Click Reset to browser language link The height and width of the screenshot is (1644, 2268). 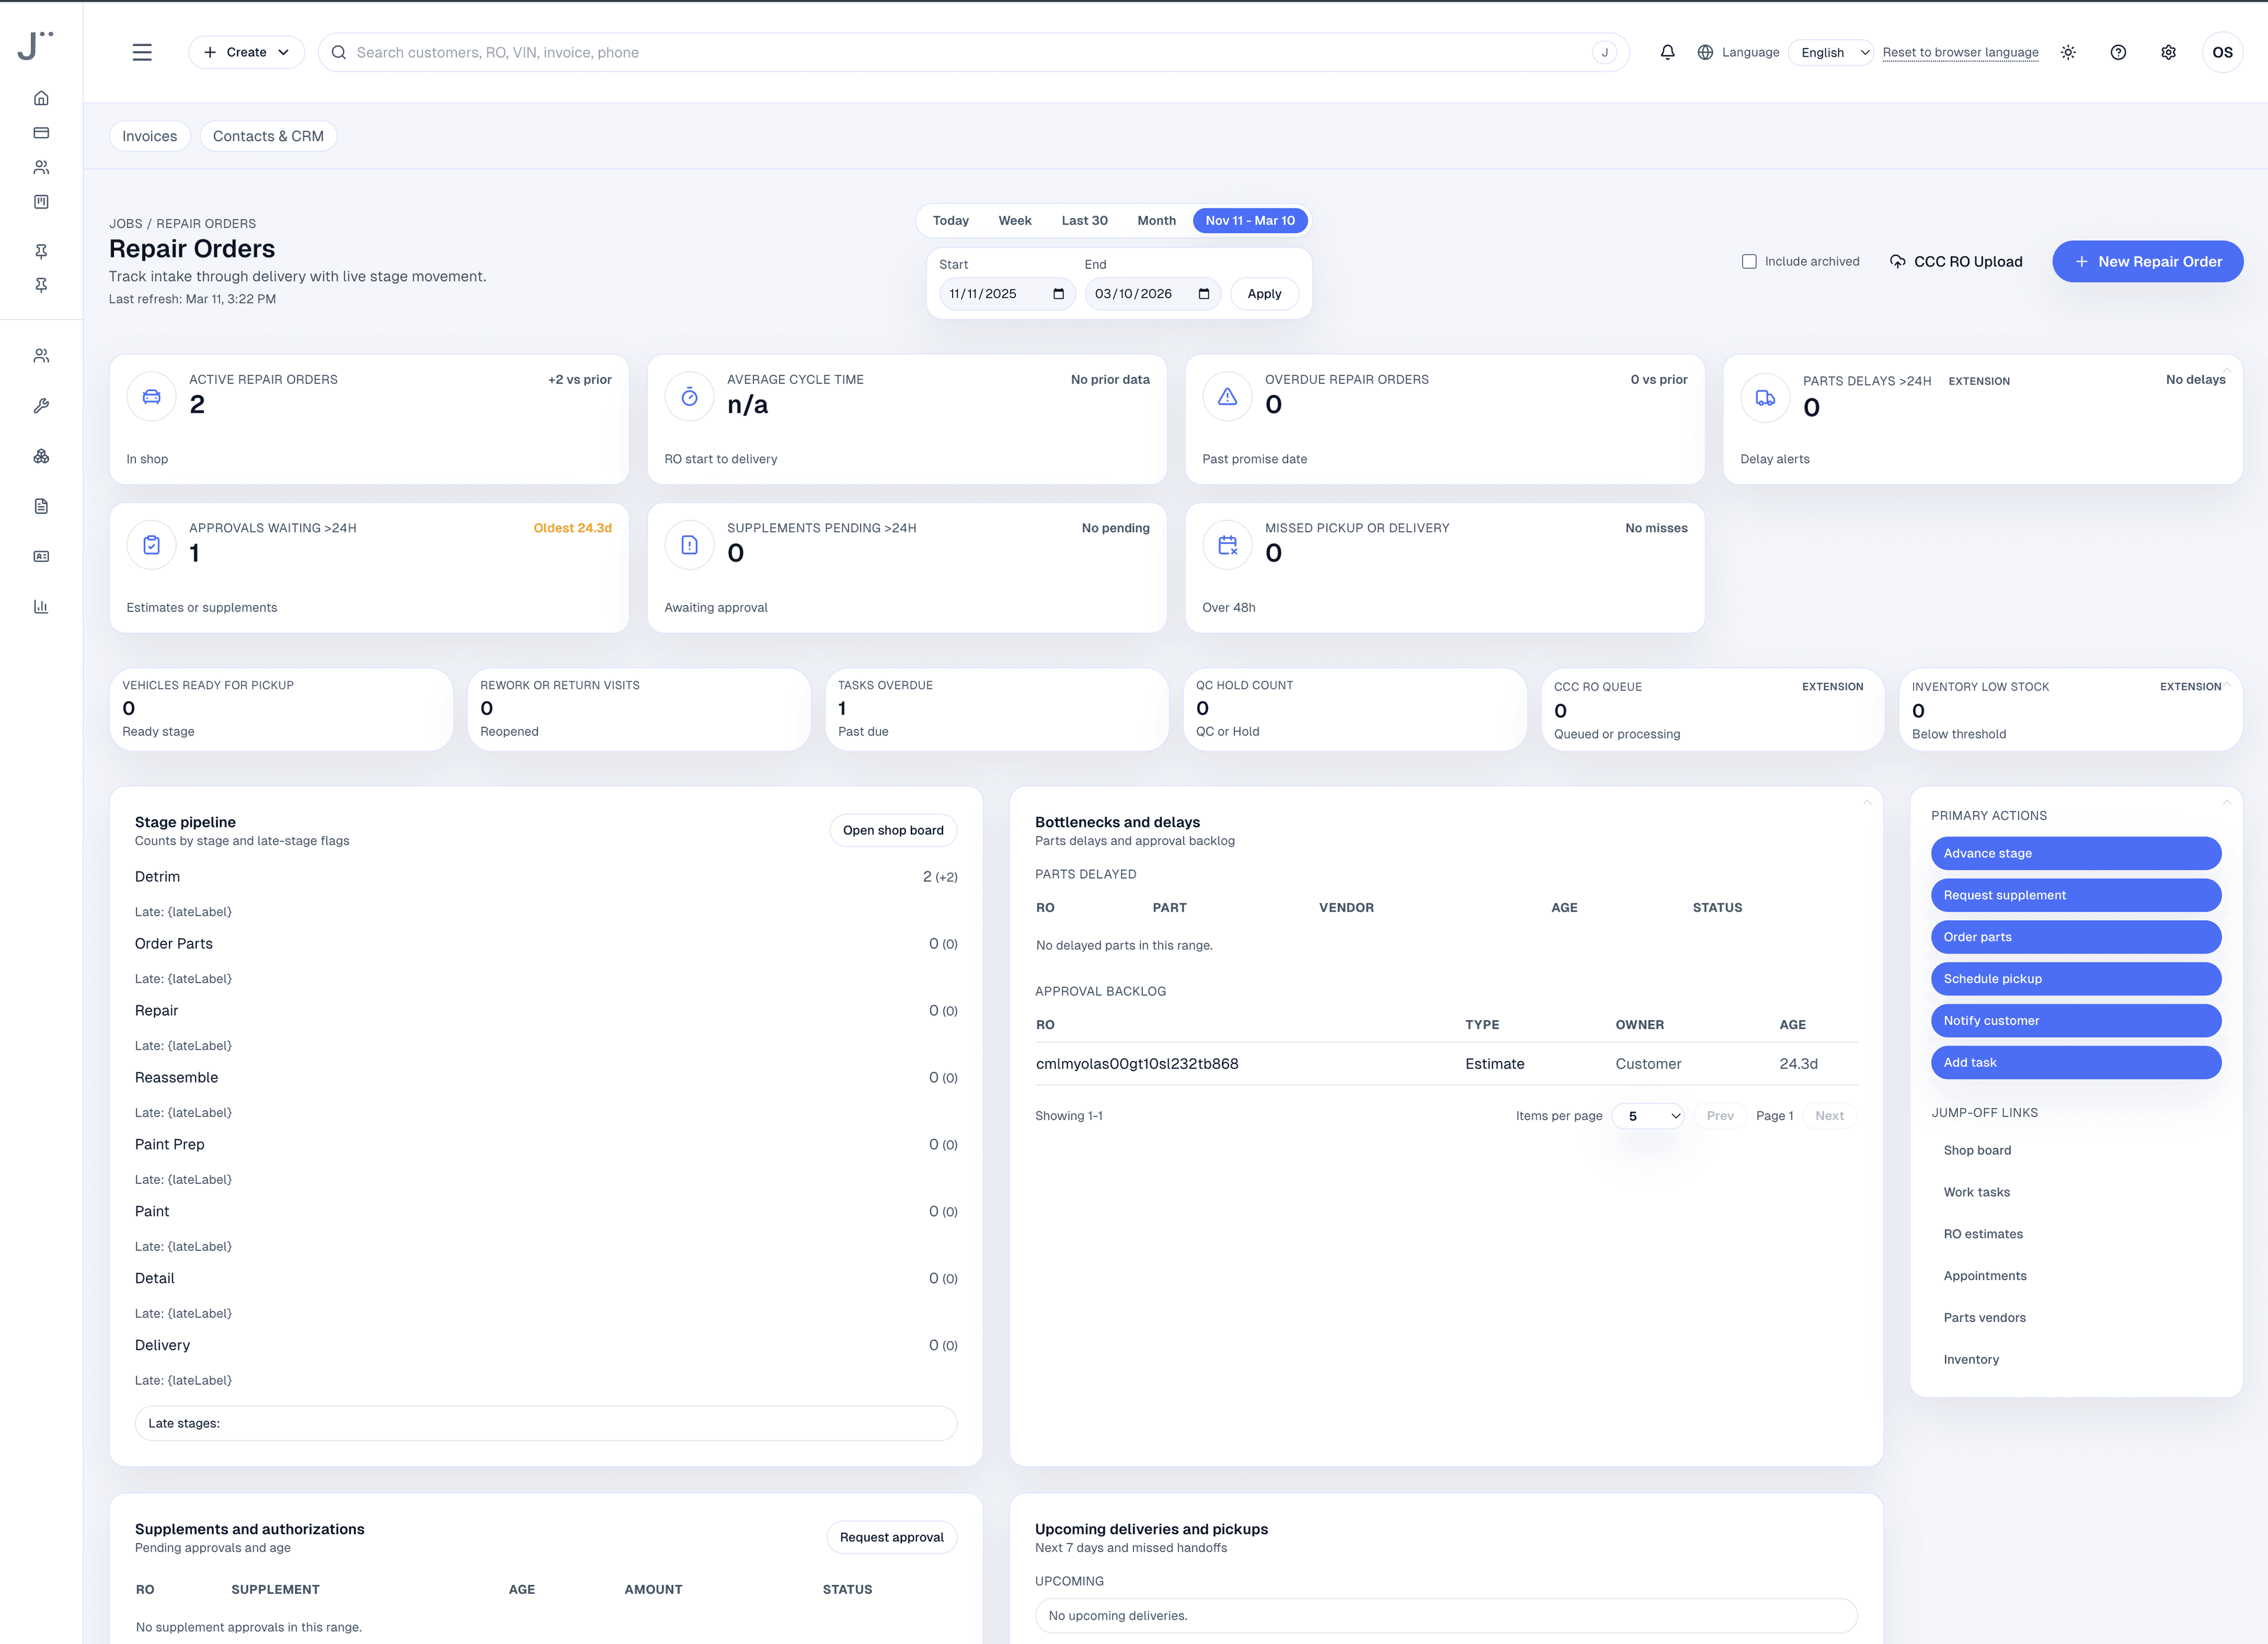[x=1960, y=52]
